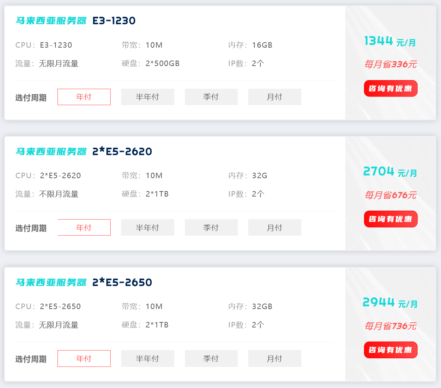Select 年付 for the 2*E5-2620 server
The width and height of the screenshot is (441, 388).
[x=84, y=227]
